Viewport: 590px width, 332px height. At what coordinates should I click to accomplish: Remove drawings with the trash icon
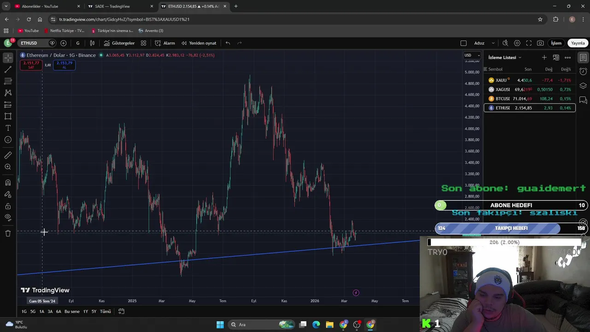pyautogui.click(x=8, y=233)
